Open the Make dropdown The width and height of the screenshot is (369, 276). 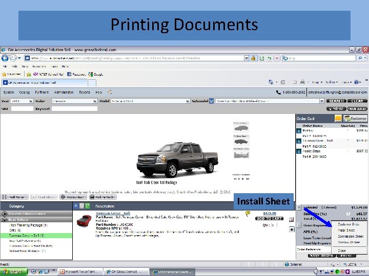pyautogui.click(x=74, y=101)
